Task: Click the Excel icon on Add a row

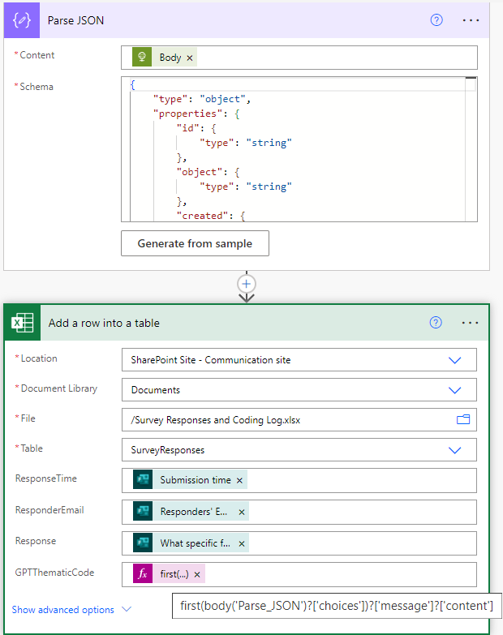Action: pos(22,323)
